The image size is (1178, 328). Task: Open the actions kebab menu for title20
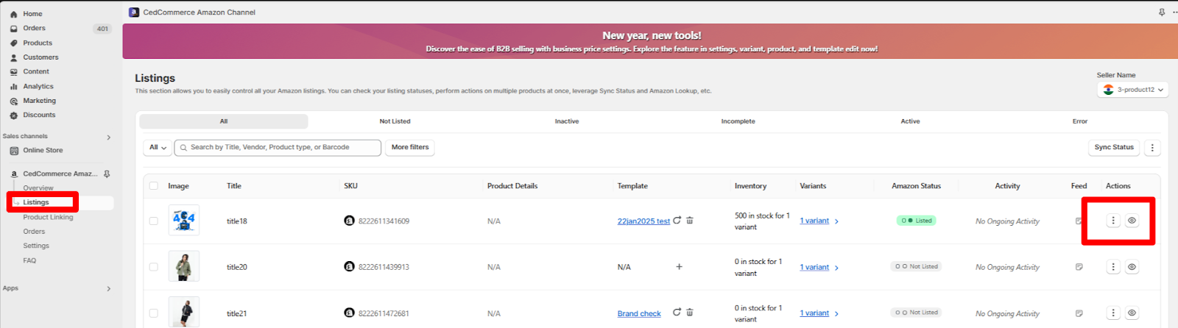pyautogui.click(x=1113, y=267)
